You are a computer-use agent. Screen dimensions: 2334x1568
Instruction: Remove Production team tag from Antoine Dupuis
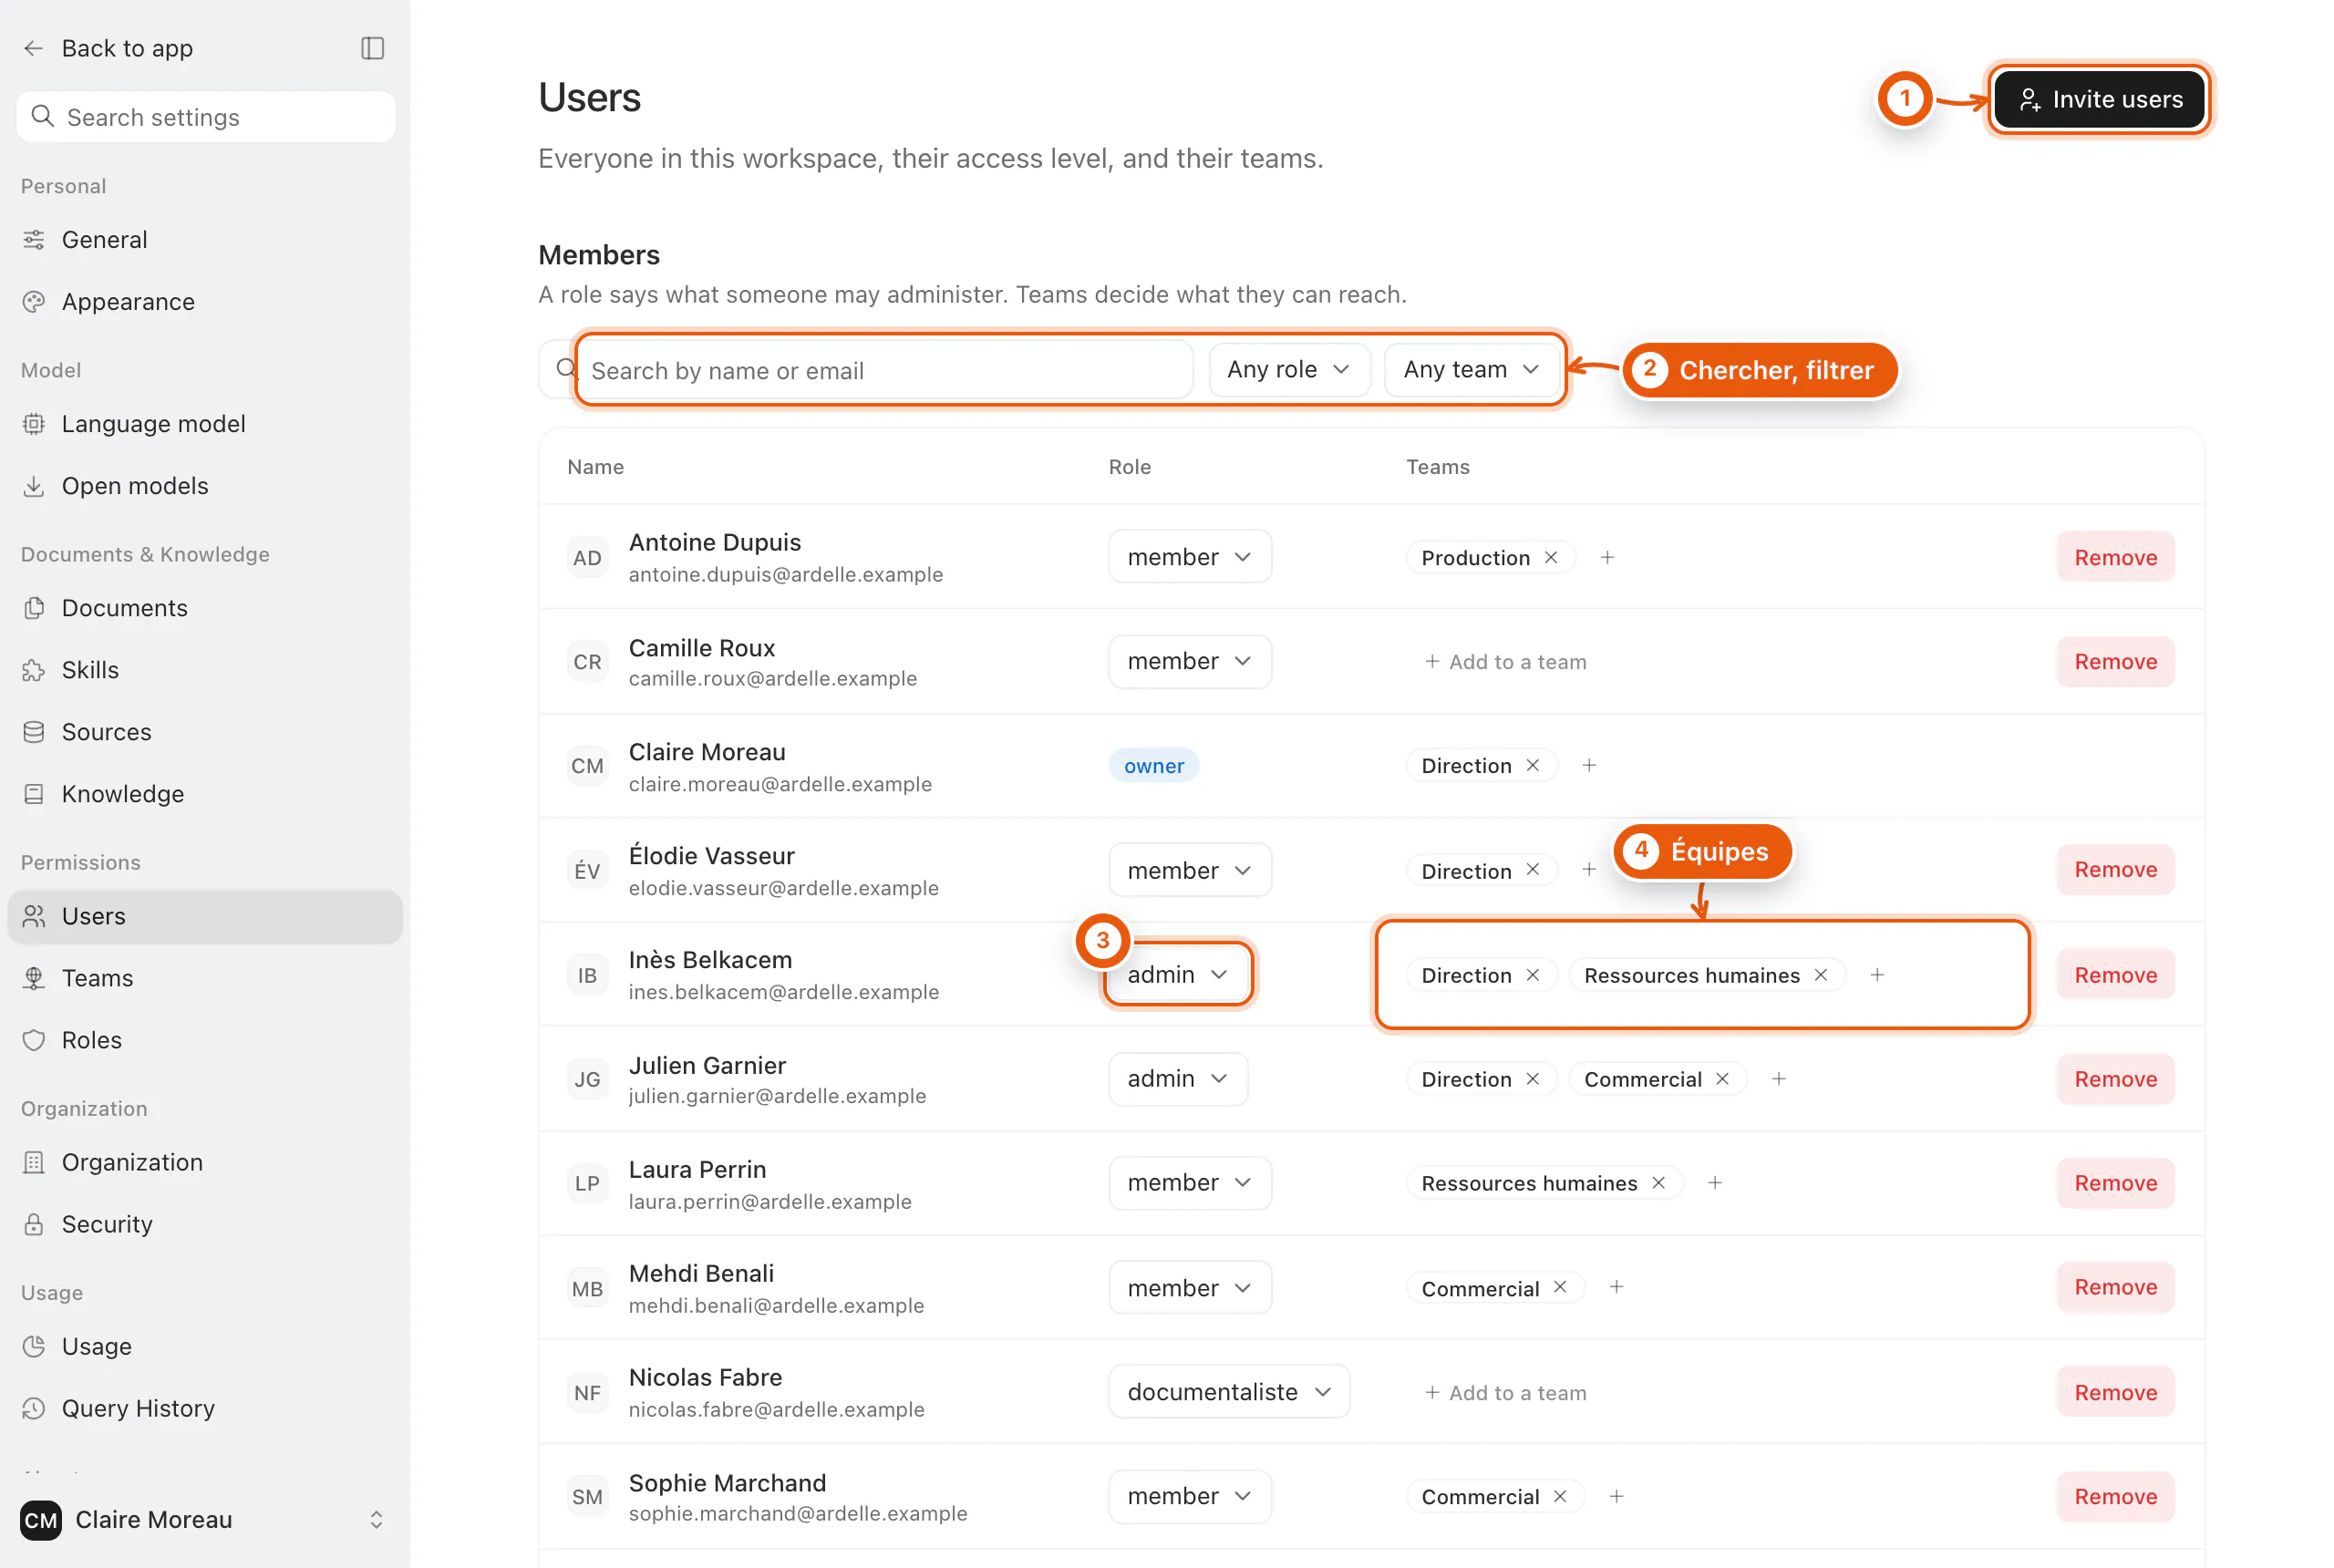tap(1551, 557)
